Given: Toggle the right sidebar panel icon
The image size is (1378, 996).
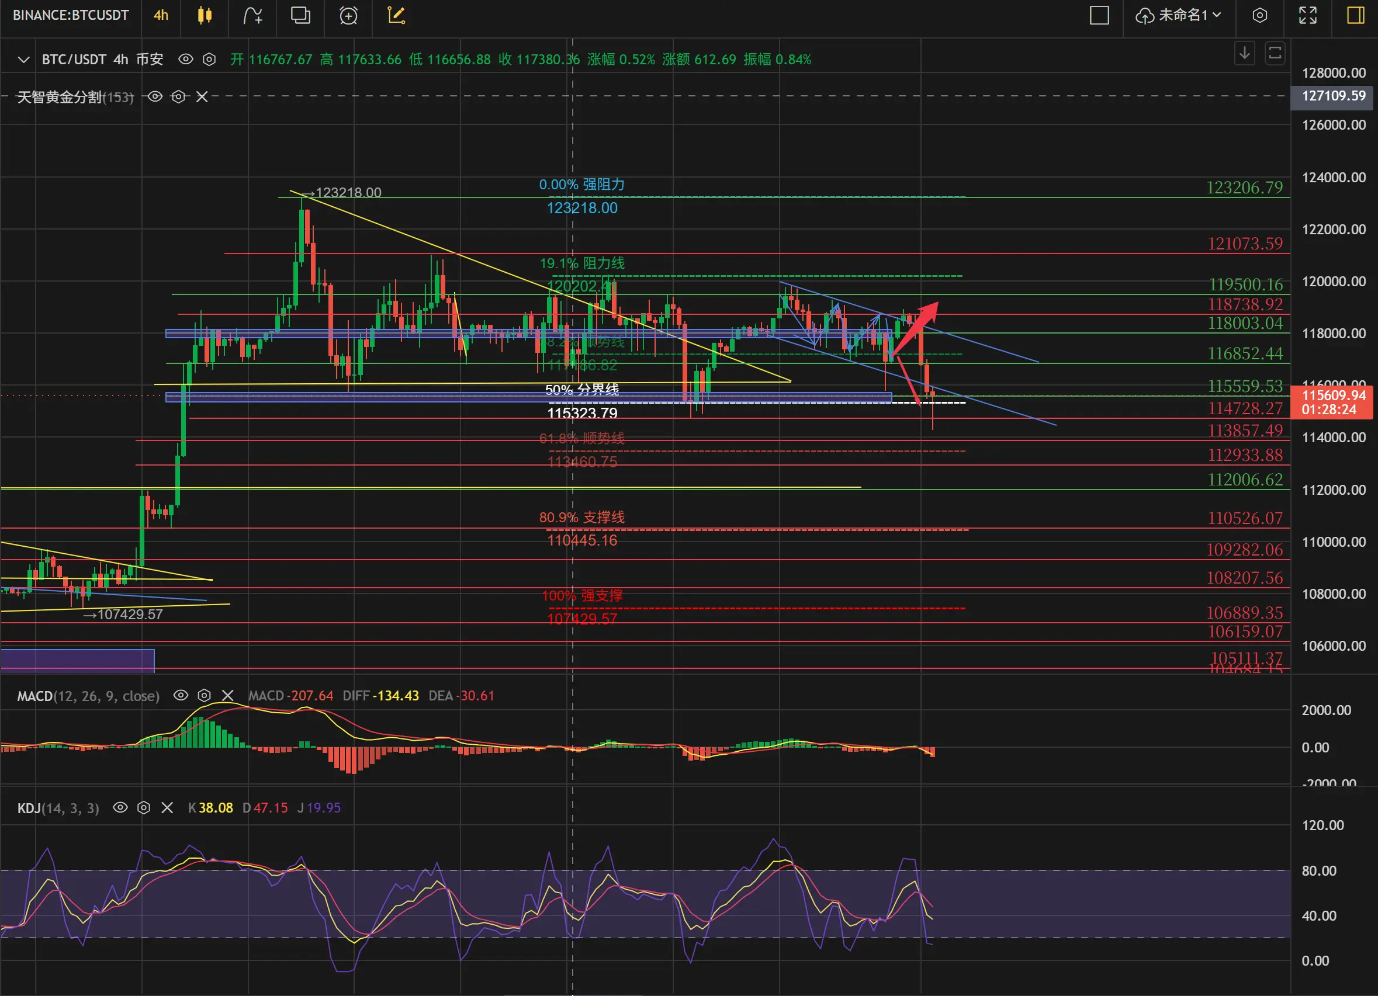Looking at the screenshot, I should click(x=1356, y=15).
